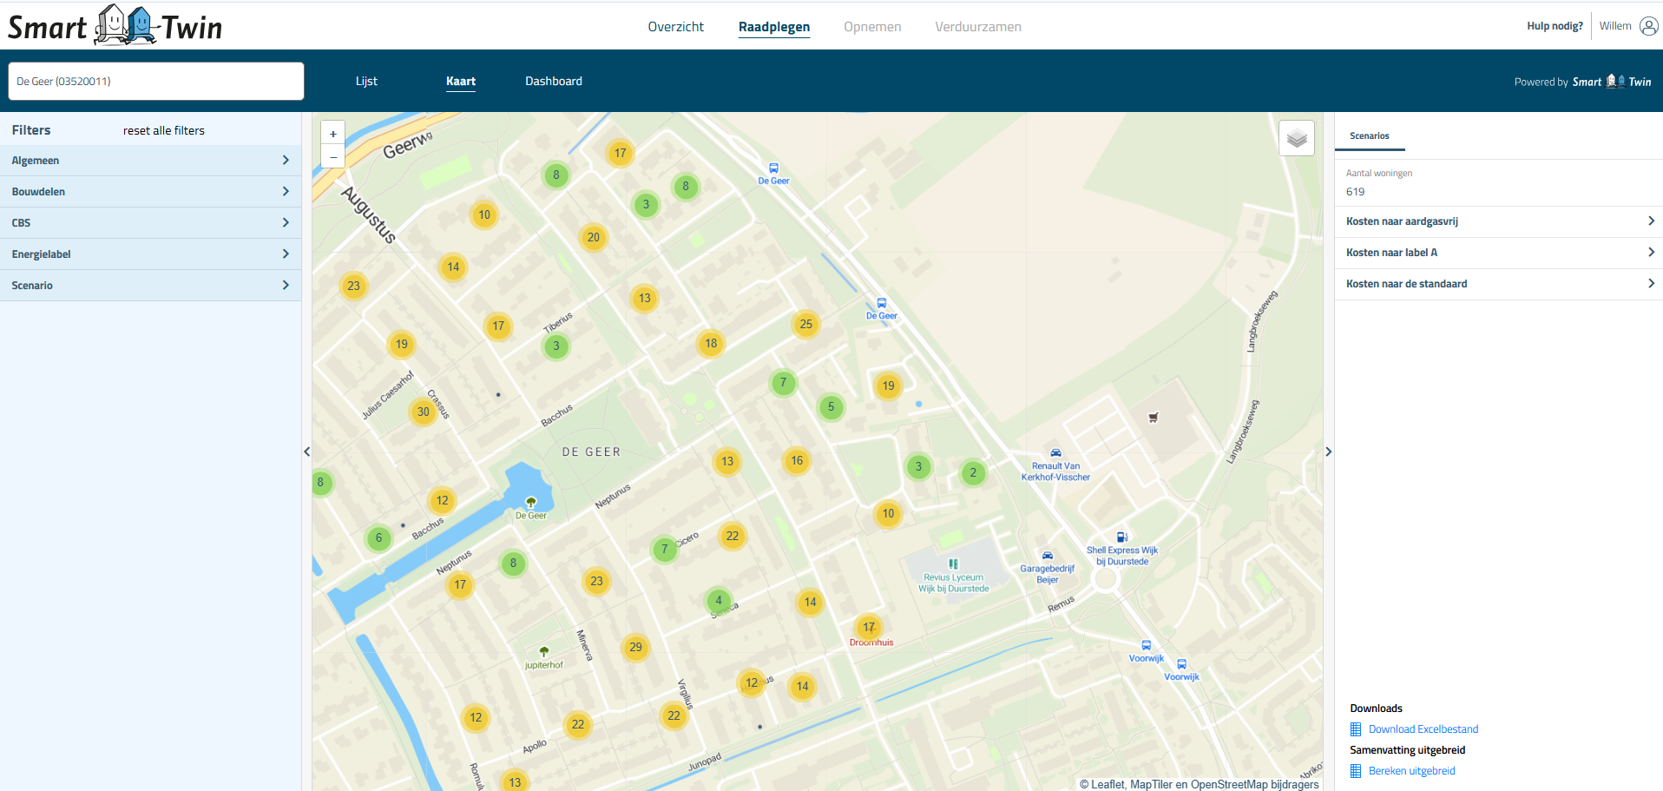This screenshot has height=791, width=1663.
Task: Collapse the left filters panel
Action: (x=306, y=452)
